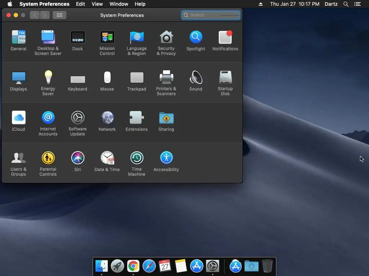Launch Safari from the Dock
369x276 pixels.
tap(149, 266)
